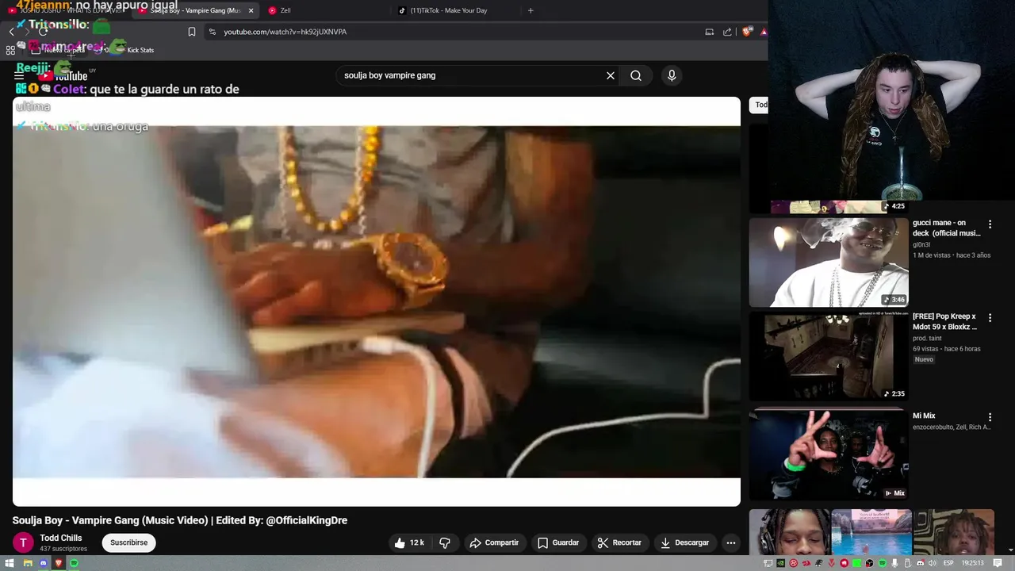1015x571 pixels.
Task: Select the Todos filter chip
Action: pyautogui.click(x=760, y=105)
